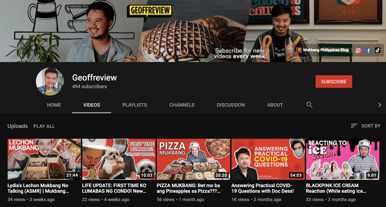Play the Reacting to Ice Cream thumbnail

343,159
